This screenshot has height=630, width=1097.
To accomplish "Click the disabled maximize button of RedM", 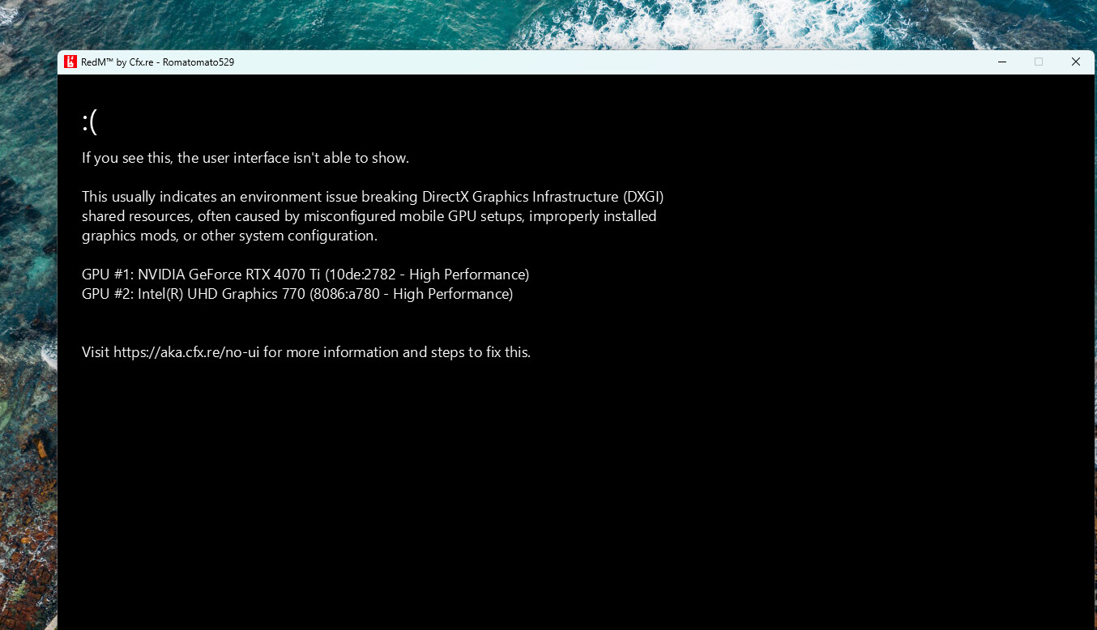I will click(1039, 62).
